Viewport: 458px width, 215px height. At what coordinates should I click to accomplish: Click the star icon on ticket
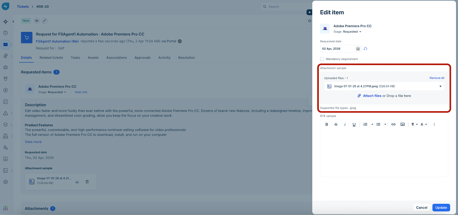coord(309,21)
